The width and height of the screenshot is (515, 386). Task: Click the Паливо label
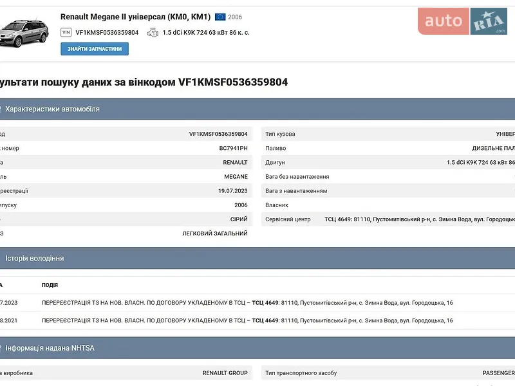pyautogui.click(x=276, y=148)
